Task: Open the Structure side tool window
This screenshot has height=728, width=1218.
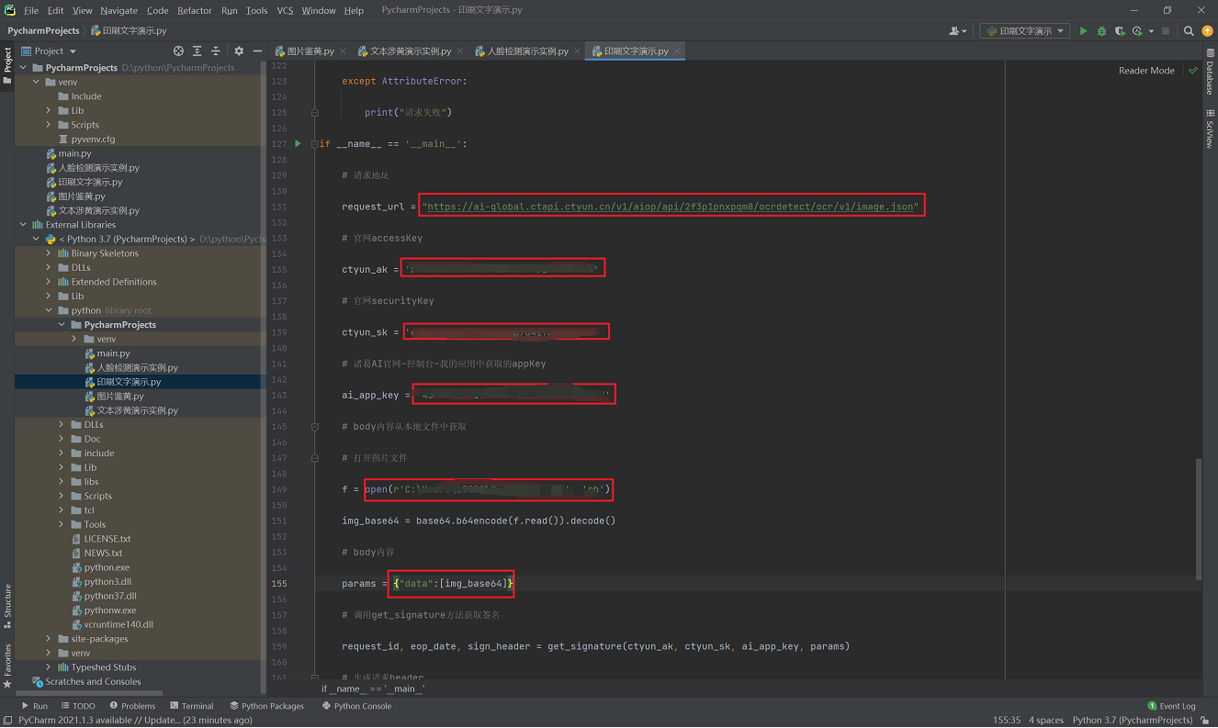Action: click(7, 605)
